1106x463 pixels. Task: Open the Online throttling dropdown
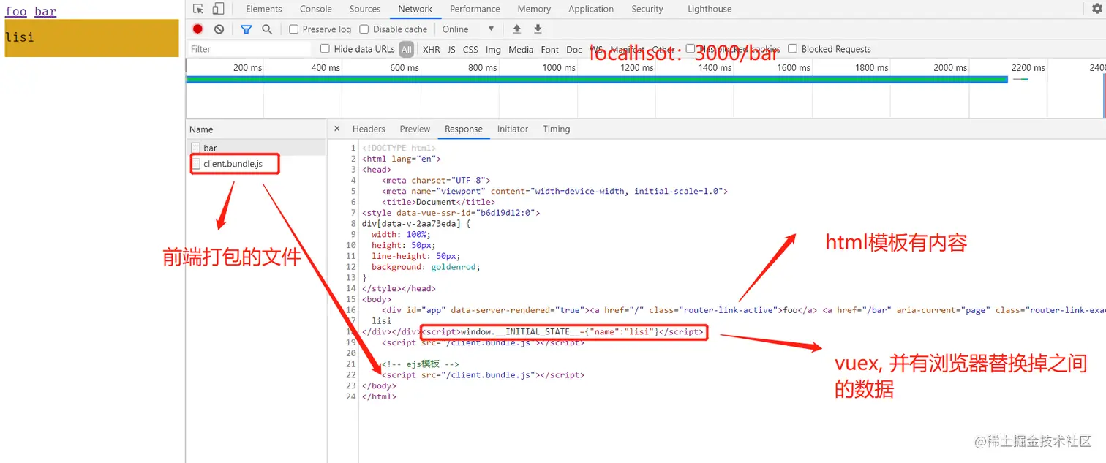(x=468, y=29)
